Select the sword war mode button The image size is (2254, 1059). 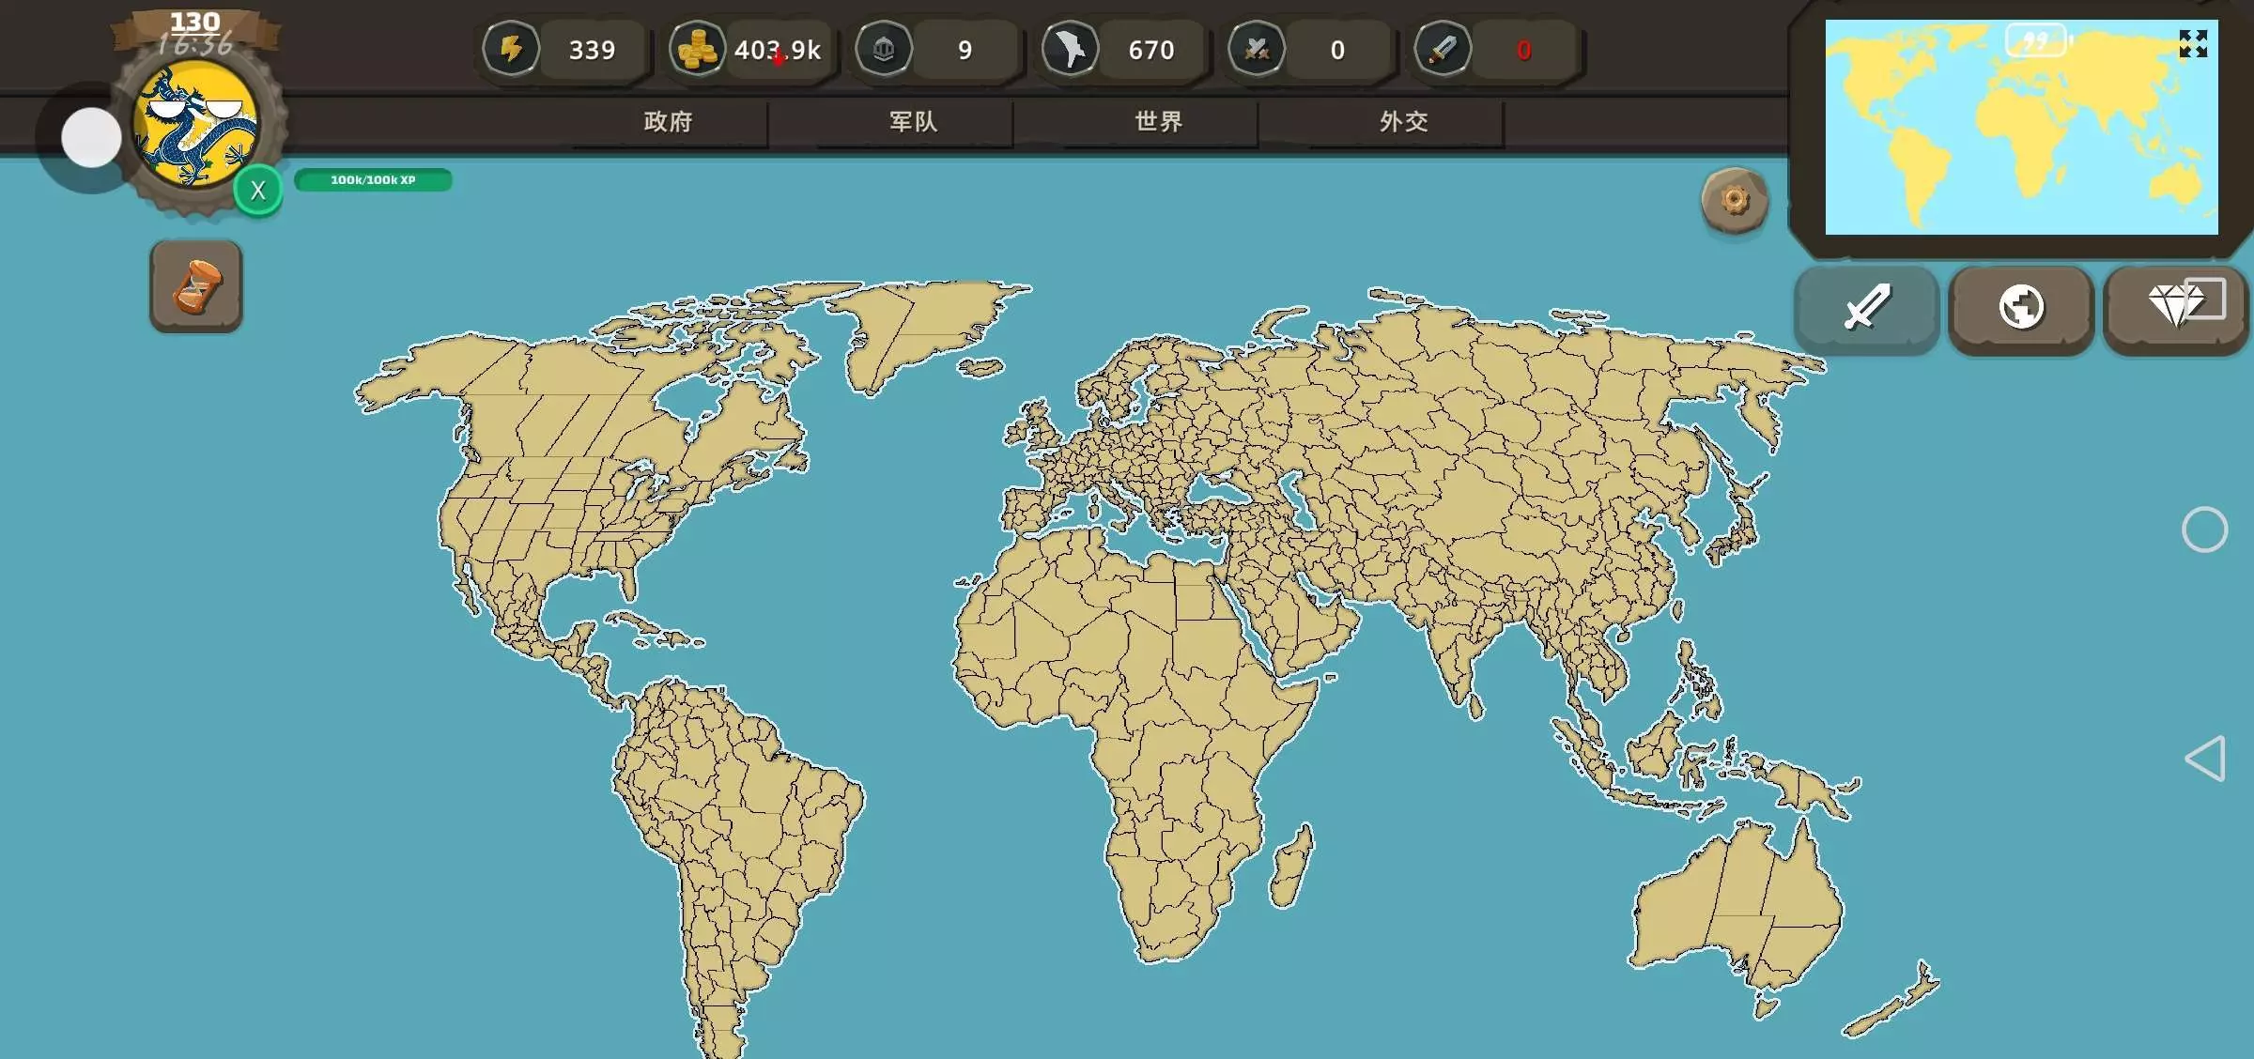[x=1866, y=307]
